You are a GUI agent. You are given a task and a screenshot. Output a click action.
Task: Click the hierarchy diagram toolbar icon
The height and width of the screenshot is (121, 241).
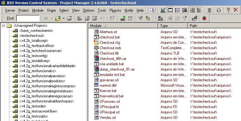195,19
